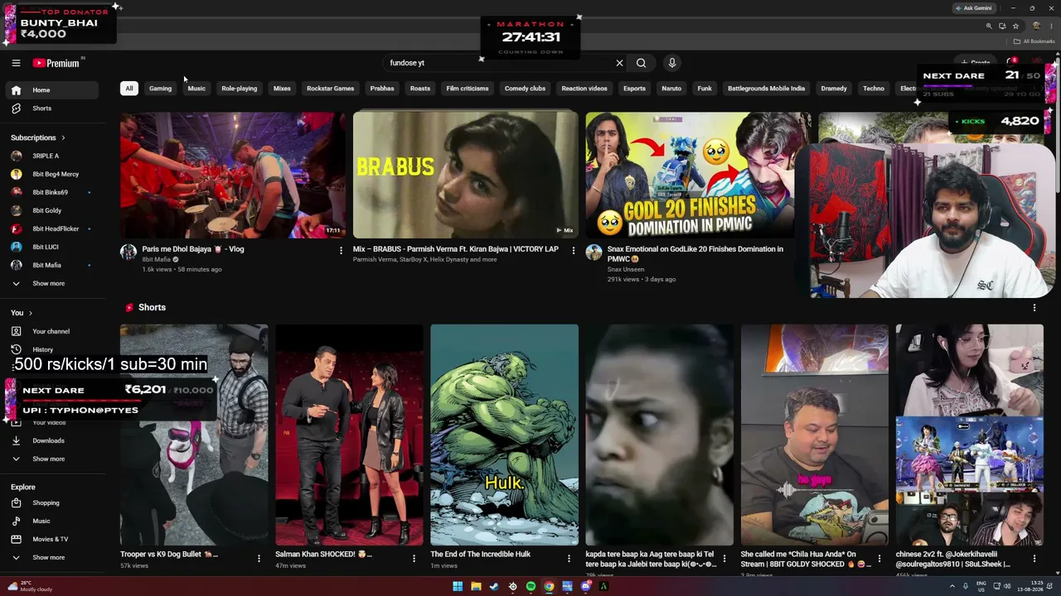The height and width of the screenshot is (596, 1061).
Task: Select the Gaming filter chip
Action: (160, 89)
